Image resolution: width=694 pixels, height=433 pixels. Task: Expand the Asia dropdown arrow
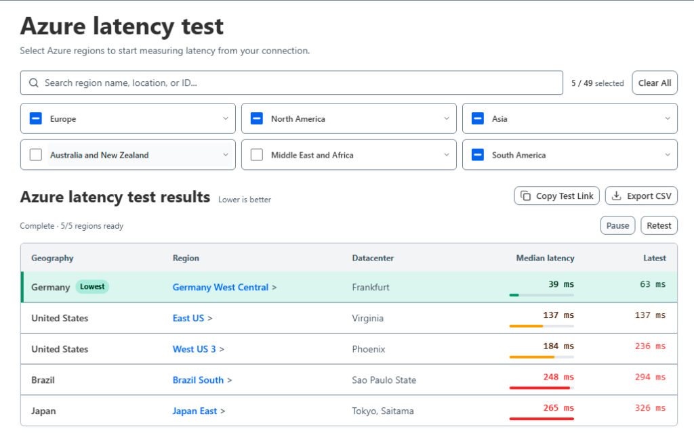667,118
